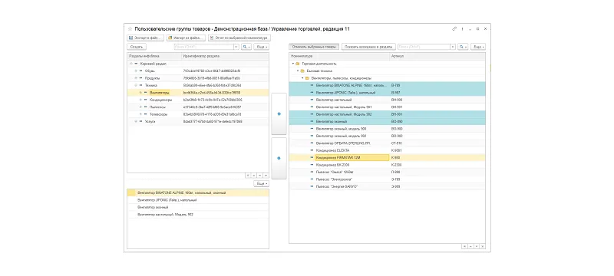This screenshot has width=614, height=276.
Task: Click the magnifier search button above the nomenclature list
Action: click(464, 47)
